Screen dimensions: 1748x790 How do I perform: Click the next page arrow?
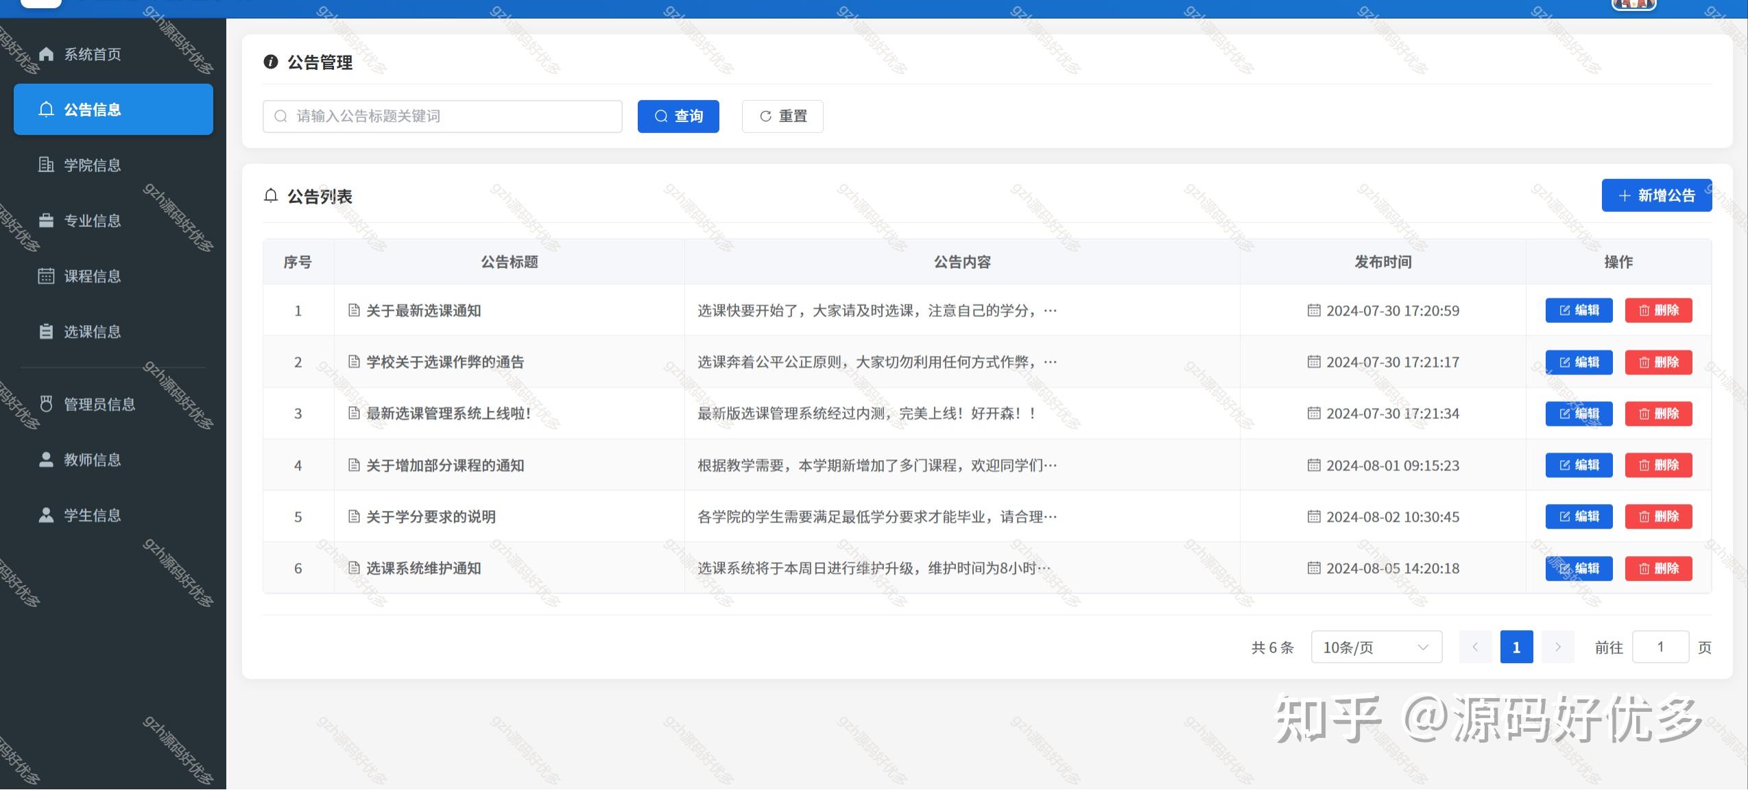pyautogui.click(x=1557, y=647)
